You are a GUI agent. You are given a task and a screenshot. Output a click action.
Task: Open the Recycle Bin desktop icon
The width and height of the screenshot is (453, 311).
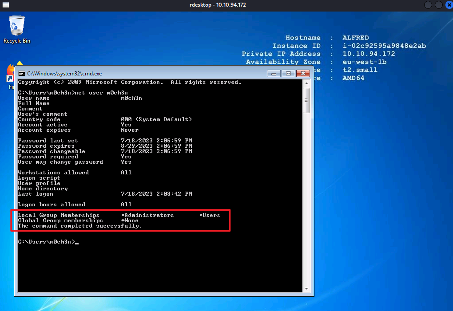tap(17, 29)
